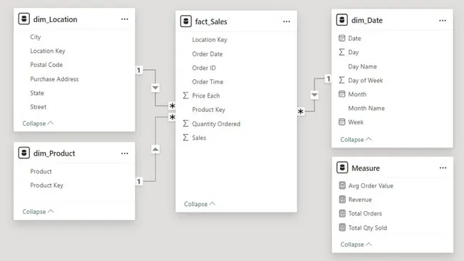This screenshot has width=464, height=261.
Task: Open the dim_Product more options ellipsis
Action: point(125,153)
